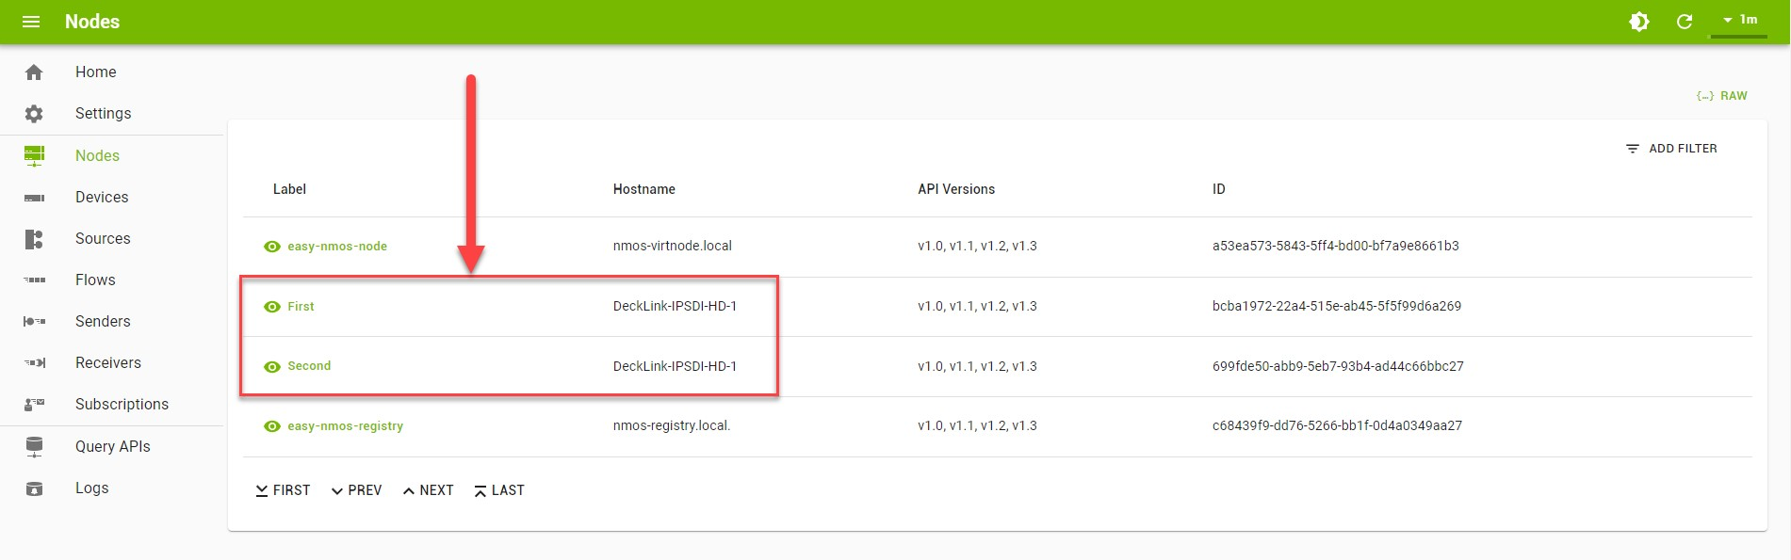Click API versions cell in easy-nmos-node row
The width and height of the screenshot is (1791, 560).
[977, 247]
